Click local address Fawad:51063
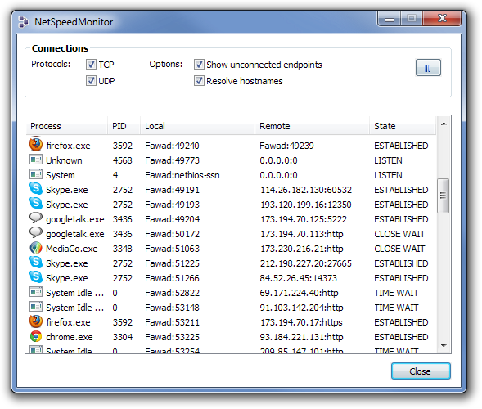Image resolution: width=482 pixels, height=409 pixels. (x=172, y=249)
